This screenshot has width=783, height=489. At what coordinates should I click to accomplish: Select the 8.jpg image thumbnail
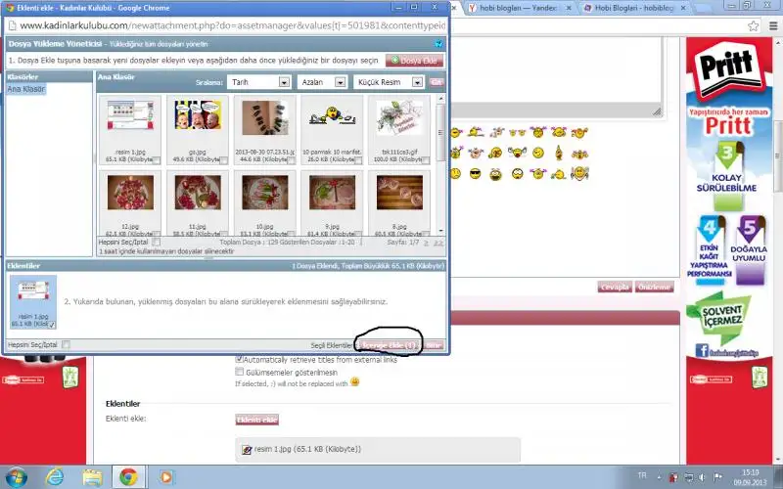click(x=399, y=192)
